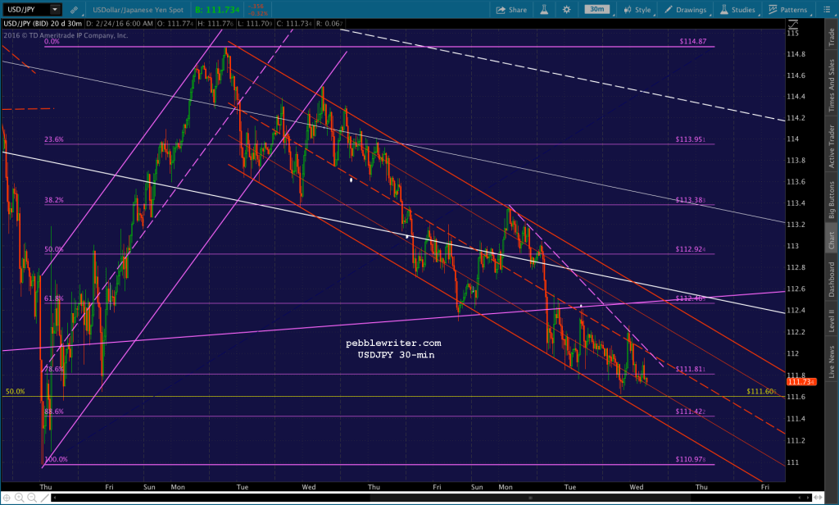Click the 23.6% retracement label

point(53,139)
